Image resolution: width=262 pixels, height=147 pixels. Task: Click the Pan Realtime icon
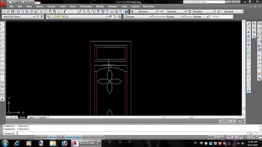pos(79,11)
